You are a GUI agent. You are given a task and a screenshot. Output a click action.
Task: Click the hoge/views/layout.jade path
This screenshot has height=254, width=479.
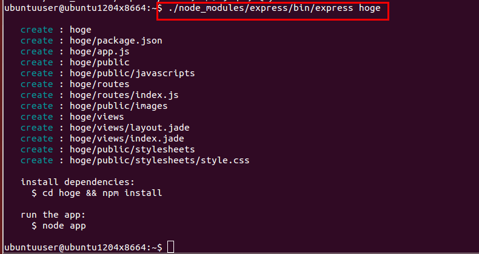click(130, 128)
